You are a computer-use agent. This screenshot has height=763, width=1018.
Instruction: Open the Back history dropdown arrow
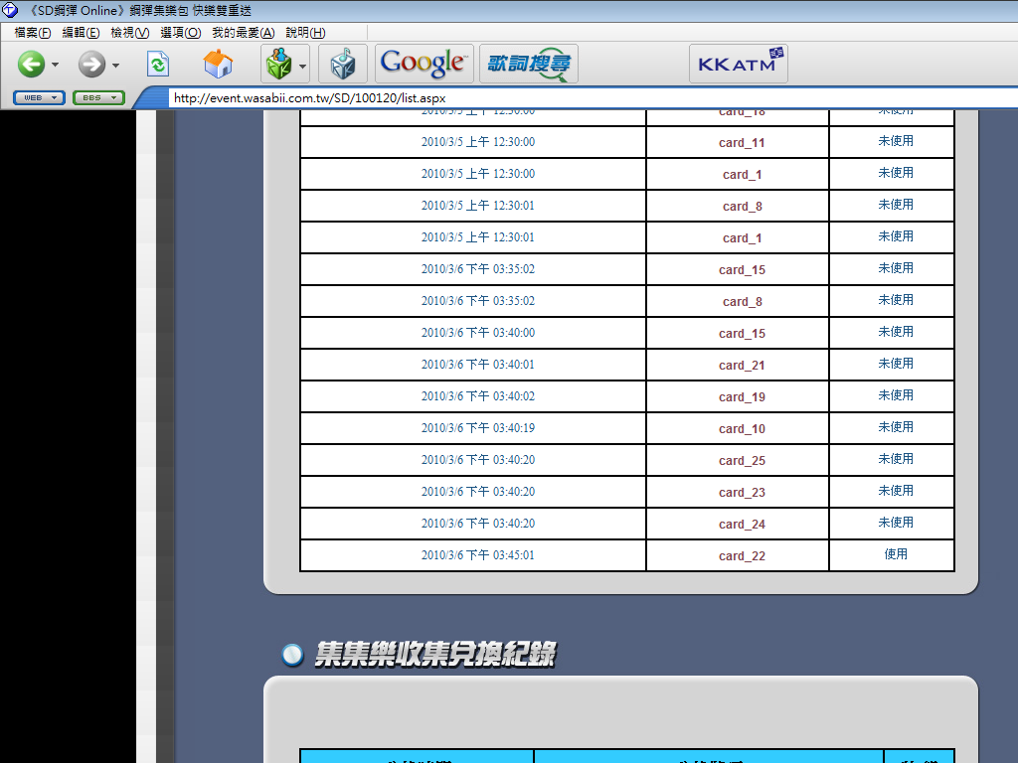coord(56,65)
